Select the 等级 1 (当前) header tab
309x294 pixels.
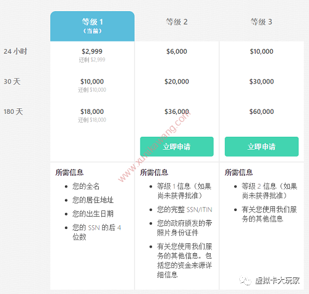point(92,26)
